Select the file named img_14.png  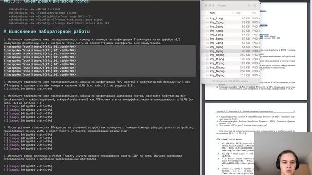pos(217,71)
